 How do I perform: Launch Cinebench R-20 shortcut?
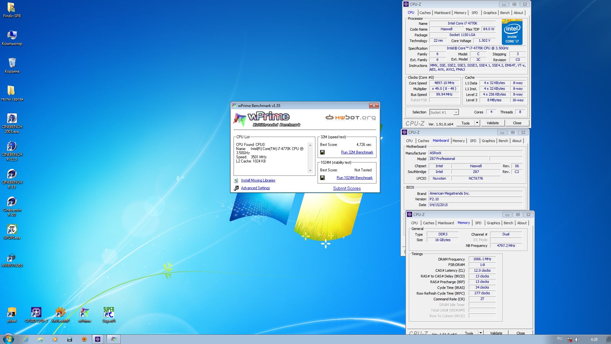pyautogui.click(x=12, y=206)
